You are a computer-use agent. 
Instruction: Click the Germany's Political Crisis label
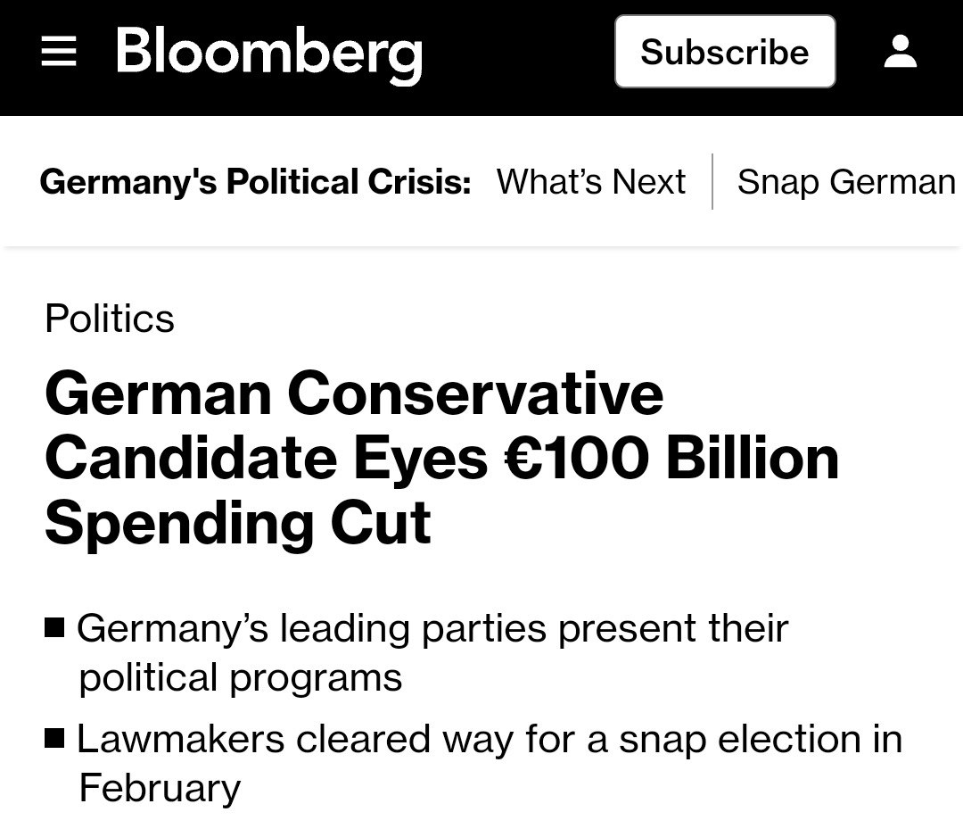tap(255, 182)
